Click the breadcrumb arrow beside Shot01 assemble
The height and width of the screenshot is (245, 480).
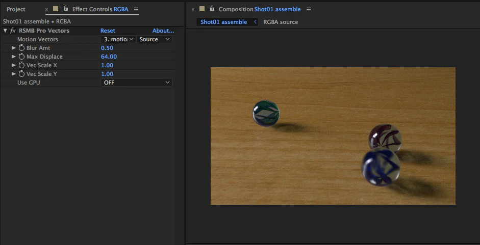255,22
